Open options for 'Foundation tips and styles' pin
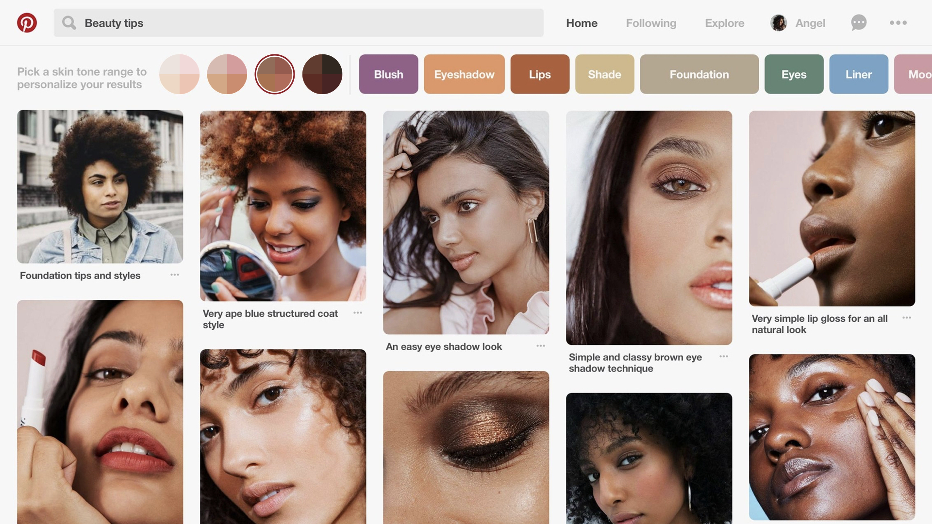This screenshot has width=932, height=524. pyautogui.click(x=175, y=275)
